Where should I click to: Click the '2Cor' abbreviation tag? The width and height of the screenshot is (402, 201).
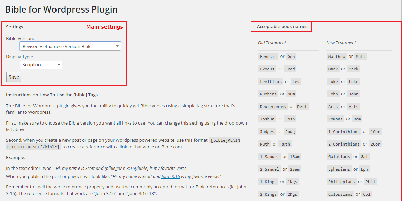pos(375,144)
